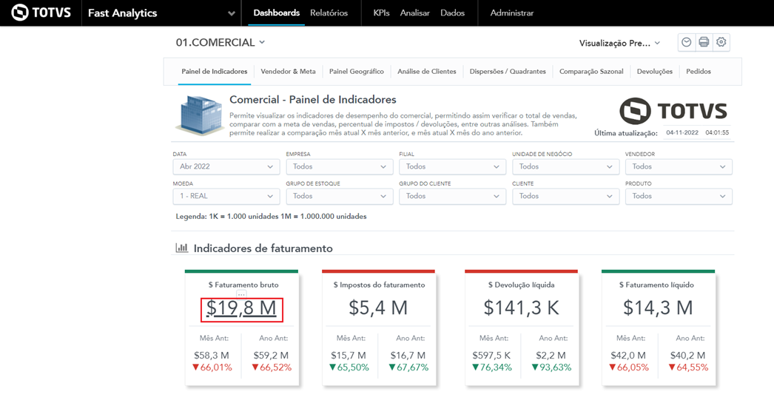The width and height of the screenshot is (774, 400).
Task: Expand the 01.COMERCIAL dashboard selector
Action: click(221, 42)
